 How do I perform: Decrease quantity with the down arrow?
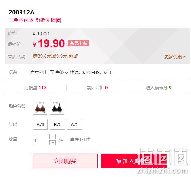point(53,143)
